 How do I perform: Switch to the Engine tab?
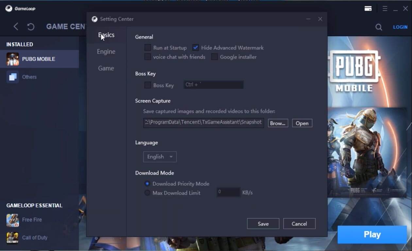click(x=106, y=52)
